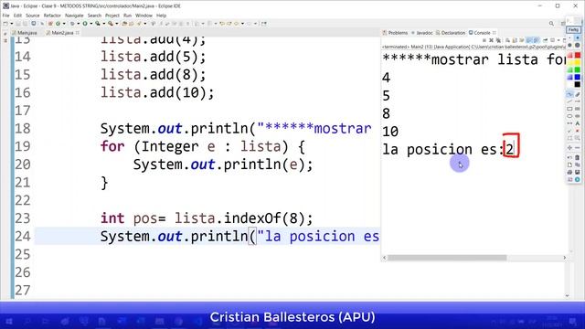This screenshot has height=329, width=585.
Task: Switch to the Declaration tab
Action: click(x=451, y=33)
